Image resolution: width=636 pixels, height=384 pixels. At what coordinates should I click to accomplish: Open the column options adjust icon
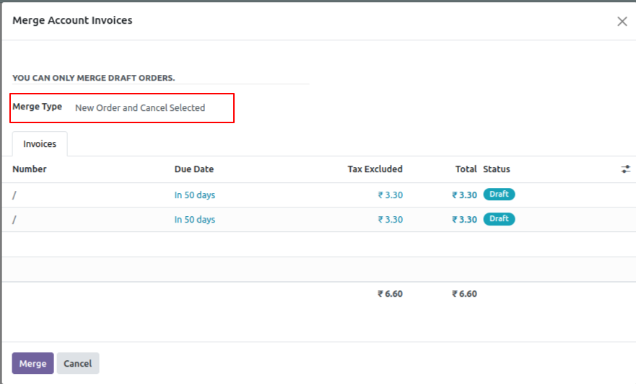[625, 169]
